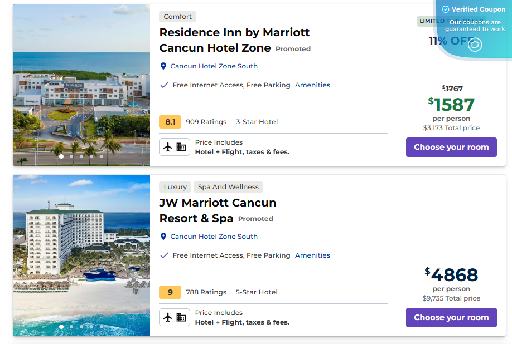Click the checkmark beside Free Internet Access for JW Marriott
This screenshot has width=512, height=344.
coord(163,255)
